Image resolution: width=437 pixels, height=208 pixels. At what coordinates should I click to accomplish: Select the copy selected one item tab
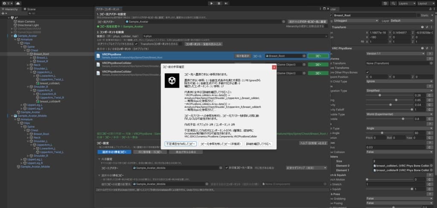[x=114, y=152]
